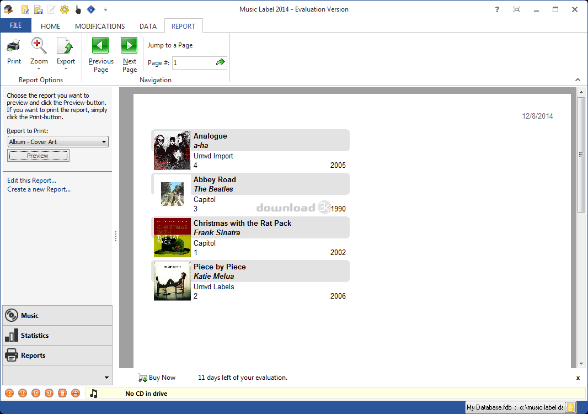This screenshot has width=588, height=414.
Task: Click the 'No CD in drive' status text
Action: pyautogui.click(x=146, y=394)
